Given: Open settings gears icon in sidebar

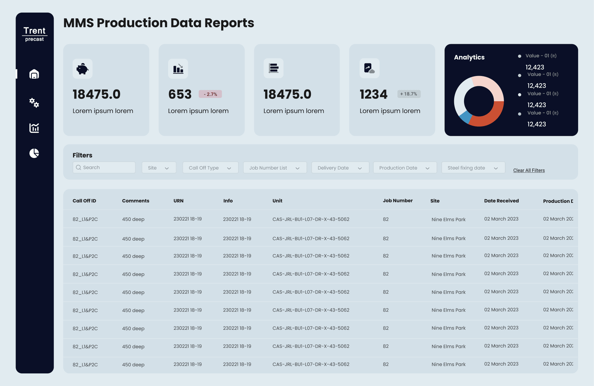Looking at the screenshot, I should (x=34, y=103).
